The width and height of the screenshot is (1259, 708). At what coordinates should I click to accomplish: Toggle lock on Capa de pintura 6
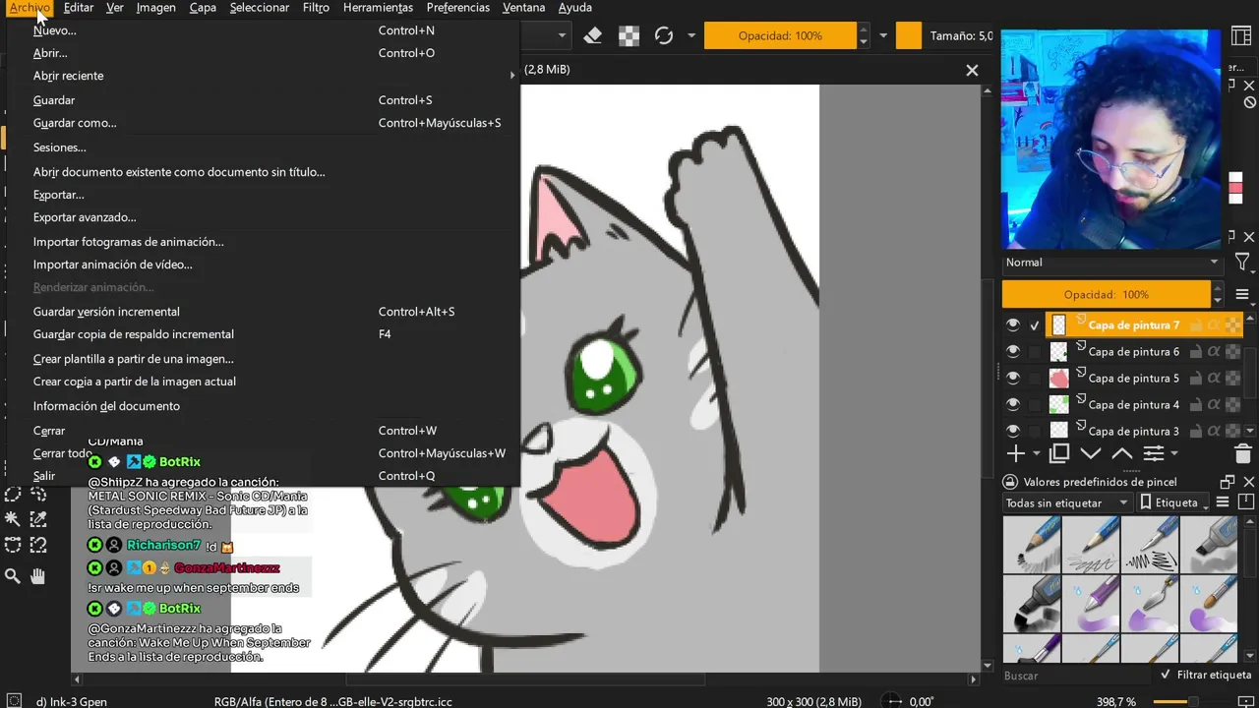1196,352
